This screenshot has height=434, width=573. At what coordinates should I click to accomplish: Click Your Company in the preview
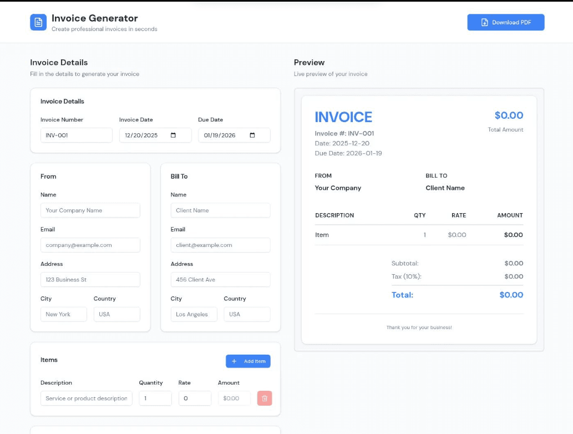(338, 188)
